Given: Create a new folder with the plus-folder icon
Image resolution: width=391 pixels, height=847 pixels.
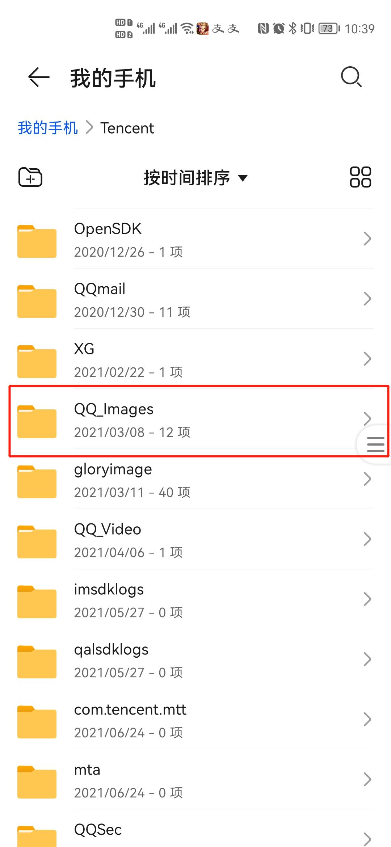Looking at the screenshot, I should pyautogui.click(x=30, y=177).
